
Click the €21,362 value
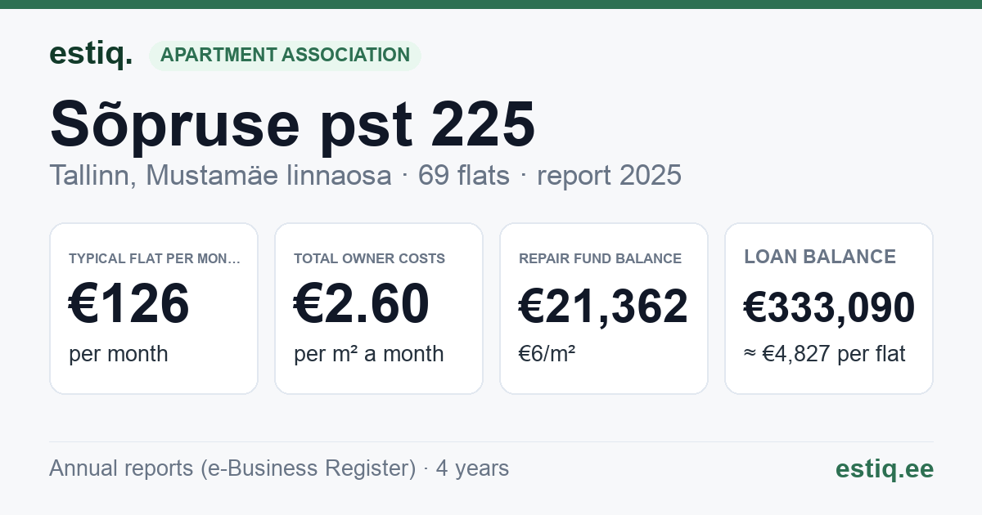tap(603, 307)
